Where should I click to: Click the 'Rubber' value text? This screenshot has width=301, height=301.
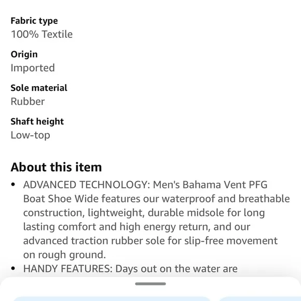[28, 102]
